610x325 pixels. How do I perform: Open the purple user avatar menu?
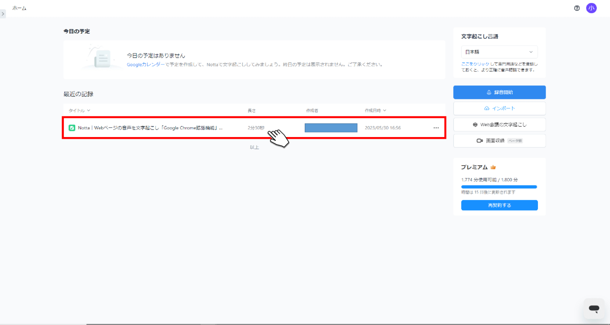(x=591, y=8)
